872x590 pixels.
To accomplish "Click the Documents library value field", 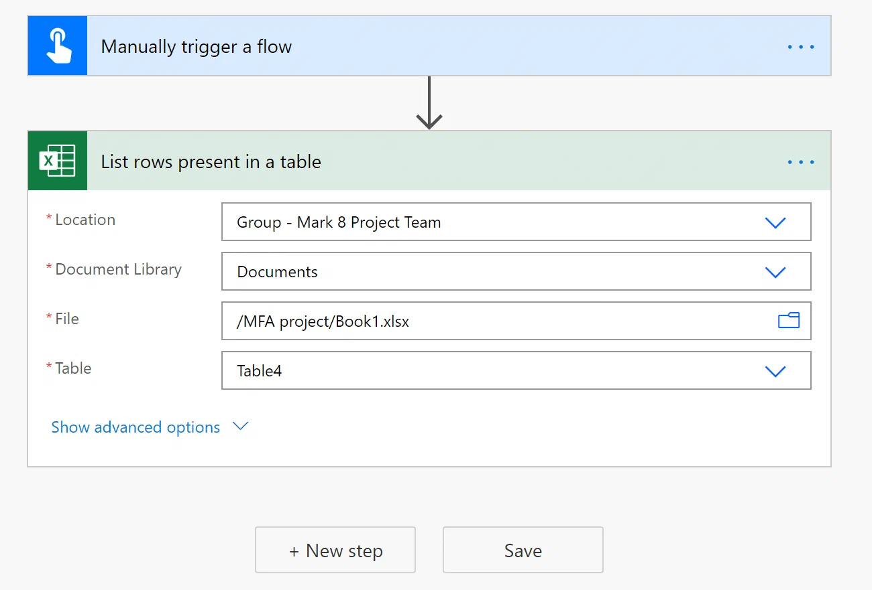I will 516,272.
